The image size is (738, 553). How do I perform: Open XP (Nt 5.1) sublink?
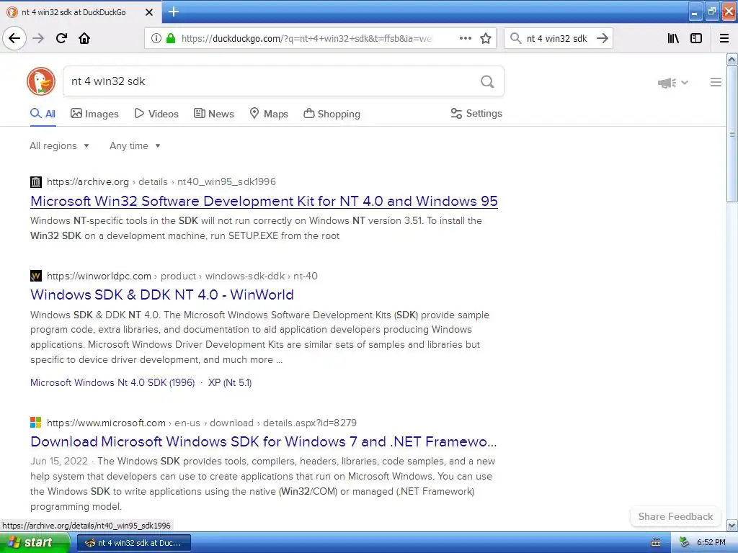(x=230, y=383)
